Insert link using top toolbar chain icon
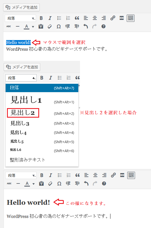Screen dimensions: 151x228 coord(113,18)
